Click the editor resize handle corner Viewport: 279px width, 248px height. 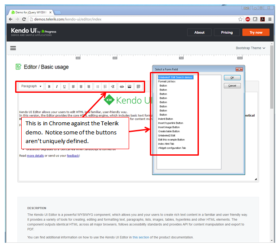256,179
